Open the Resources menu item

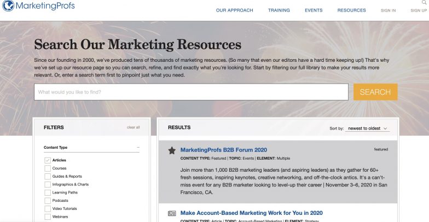[351, 10]
